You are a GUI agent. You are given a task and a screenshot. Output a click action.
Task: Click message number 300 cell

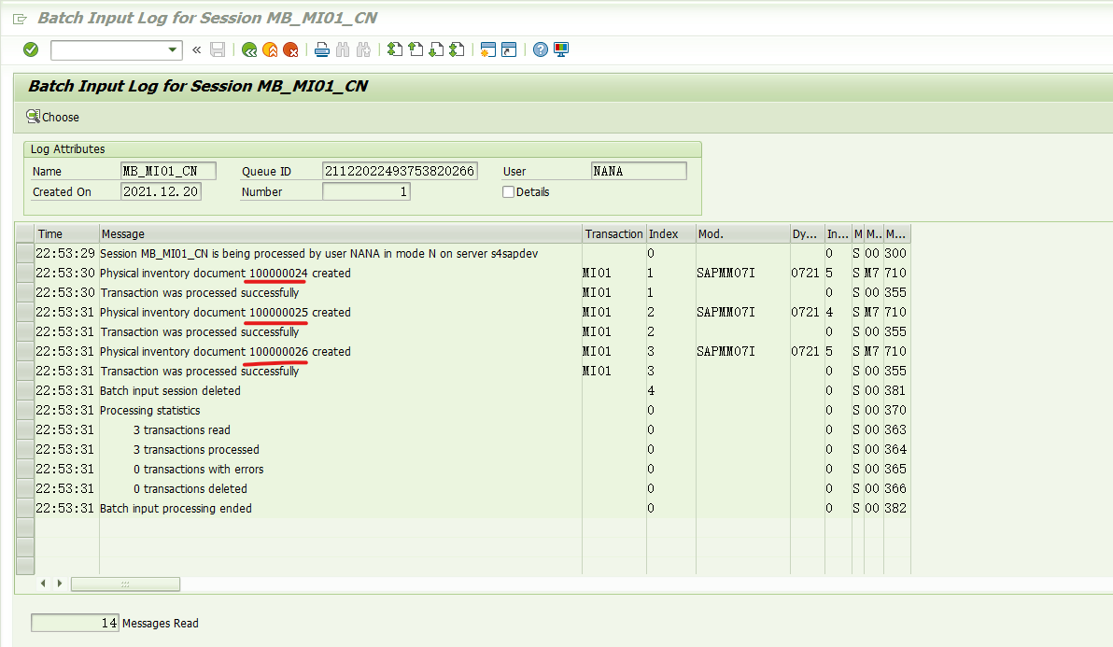895,253
